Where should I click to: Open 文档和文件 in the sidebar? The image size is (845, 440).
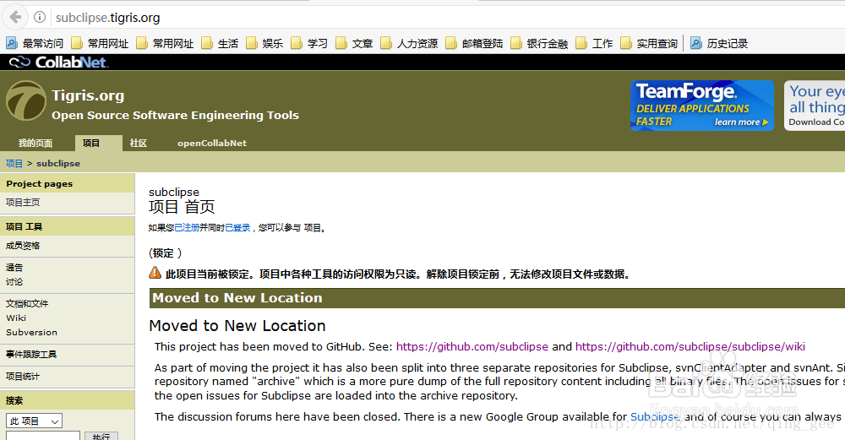click(27, 304)
